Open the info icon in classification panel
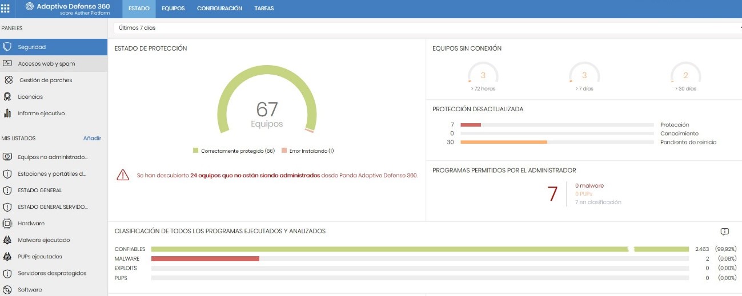Image resolution: width=742 pixels, height=296 pixels. (x=724, y=232)
